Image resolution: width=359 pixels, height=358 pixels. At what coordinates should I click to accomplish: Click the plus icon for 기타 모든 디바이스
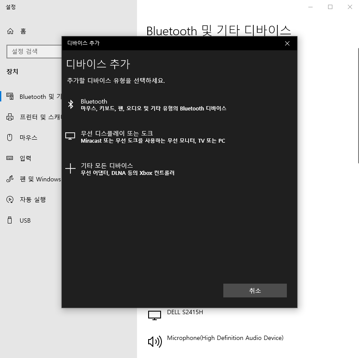(x=70, y=169)
